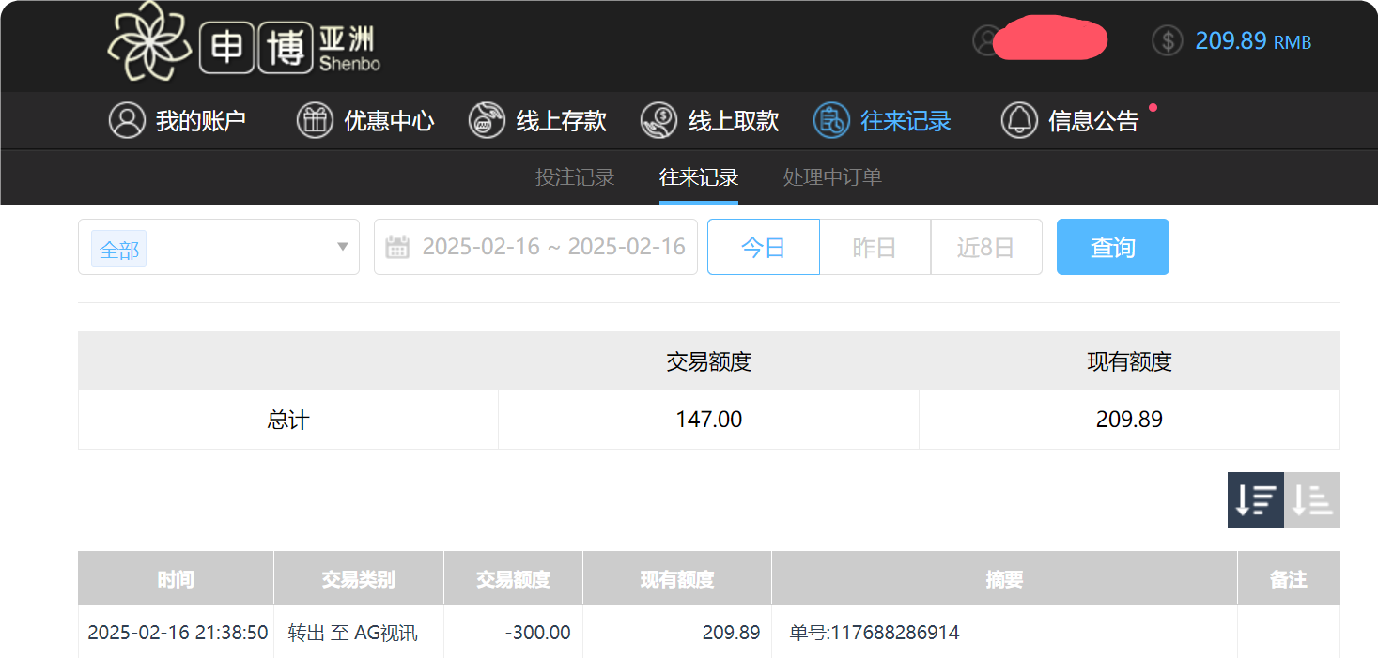Open the 处理中订单 tab
The height and width of the screenshot is (658, 1378).
click(831, 177)
